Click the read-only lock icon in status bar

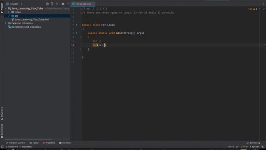tap(262, 147)
